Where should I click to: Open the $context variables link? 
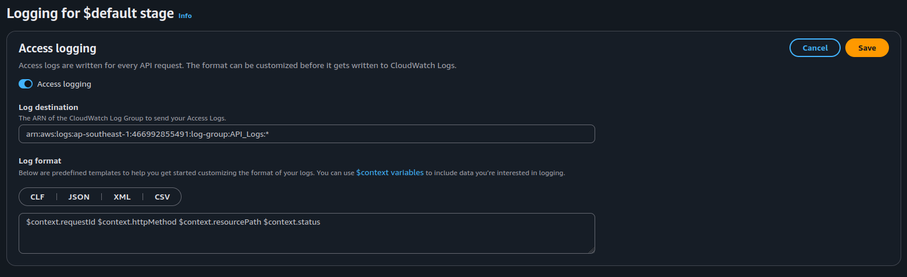pyautogui.click(x=390, y=173)
